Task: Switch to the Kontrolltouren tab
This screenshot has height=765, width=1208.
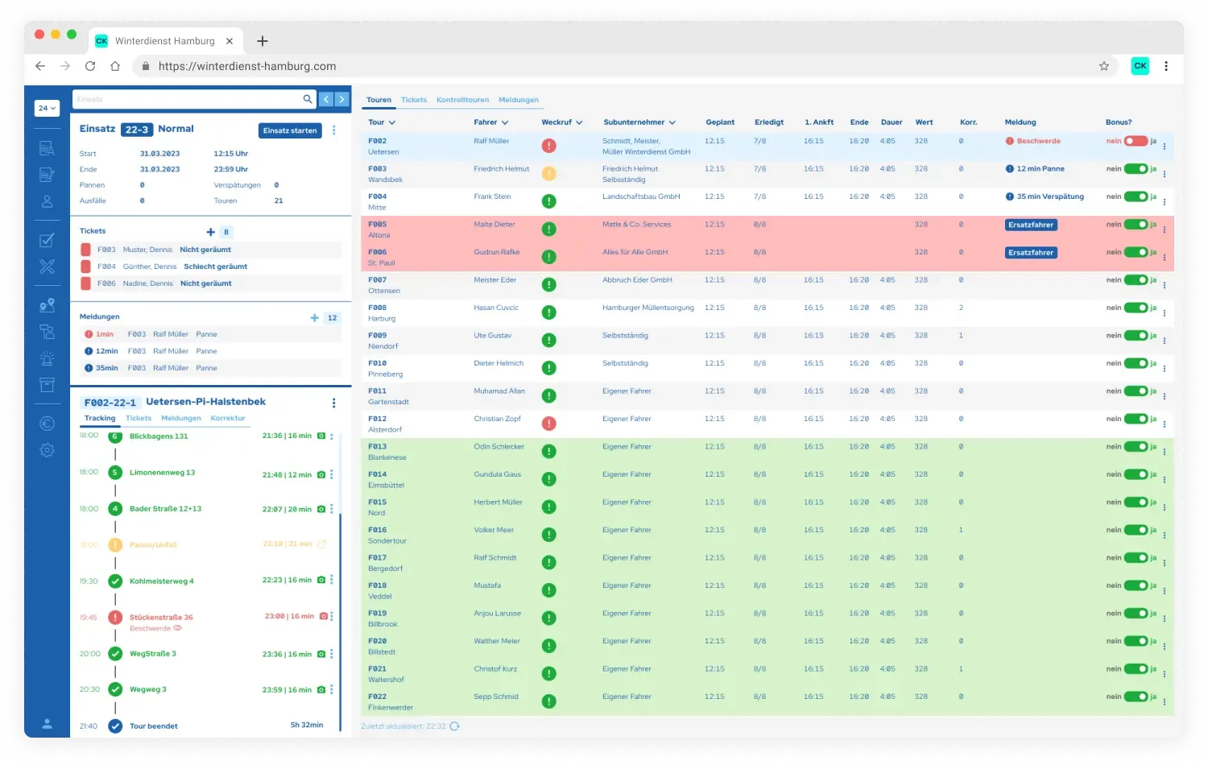Action: click(x=462, y=100)
